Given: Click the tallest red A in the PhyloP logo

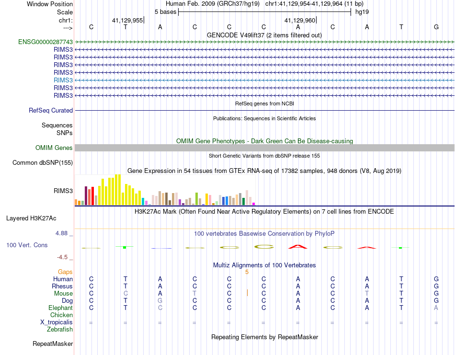Looking at the screenshot, I should pos(298,247).
